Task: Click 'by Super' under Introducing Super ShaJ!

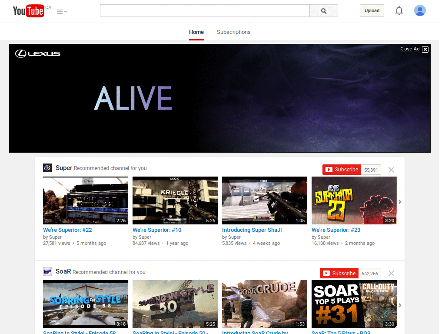Action: coord(231,237)
